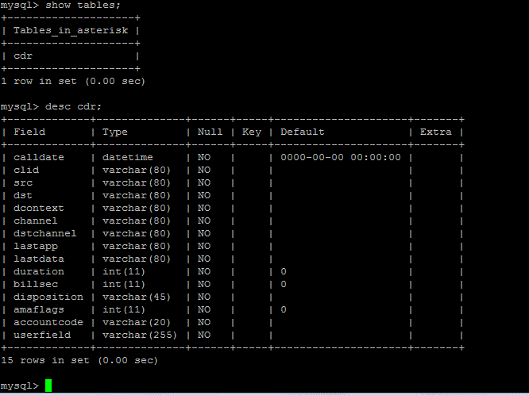Viewport: 529px width, 395px height.
Task: Select the "clid" field name
Action: (x=26, y=170)
